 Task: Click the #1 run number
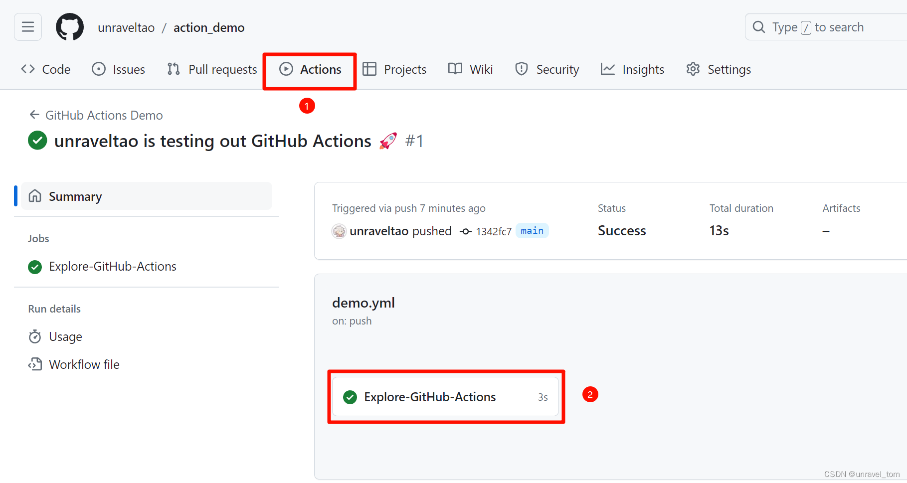tap(414, 141)
